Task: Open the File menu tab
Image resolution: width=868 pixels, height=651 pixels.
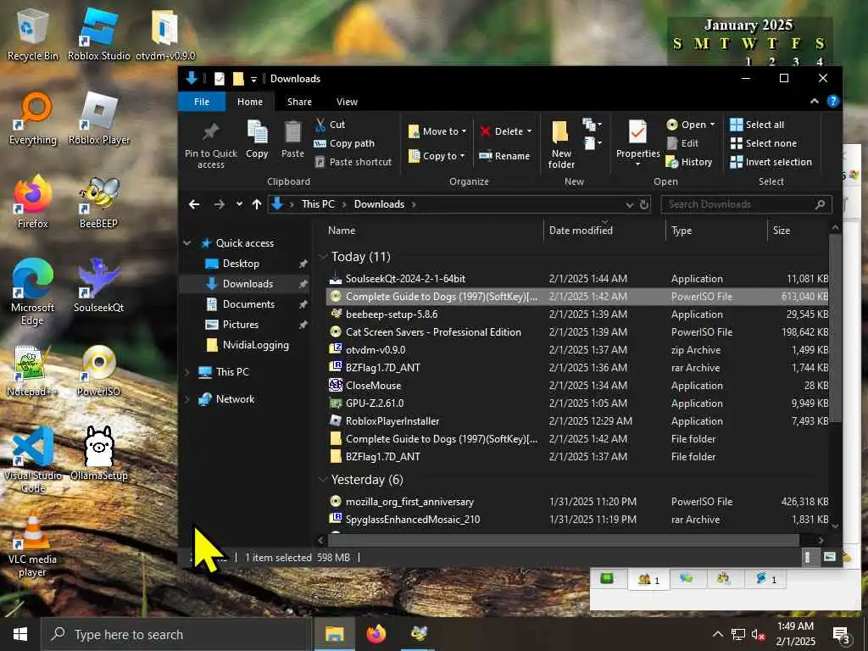Action: [x=202, y=102]
